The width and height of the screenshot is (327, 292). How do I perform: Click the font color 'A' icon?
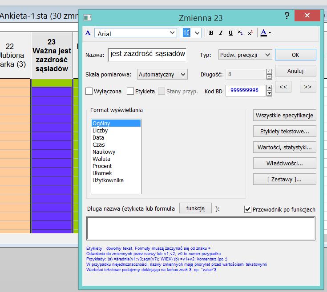pyautogui.click(x=263, y=33)
